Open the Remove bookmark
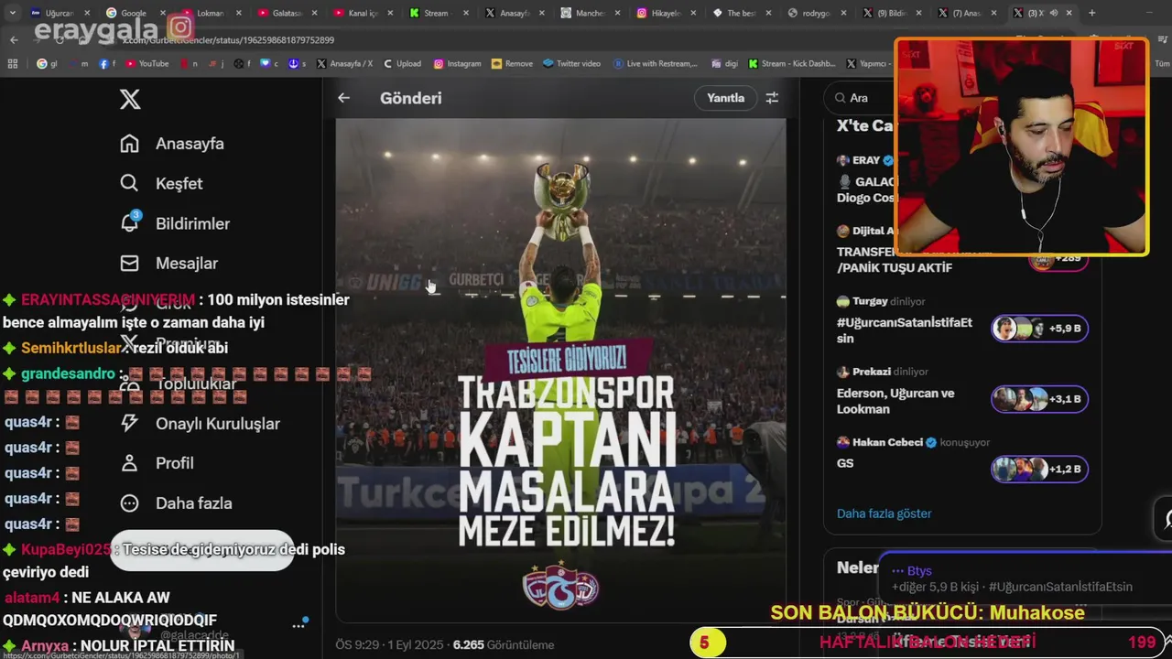1172x659 pixels. point(512,63)
